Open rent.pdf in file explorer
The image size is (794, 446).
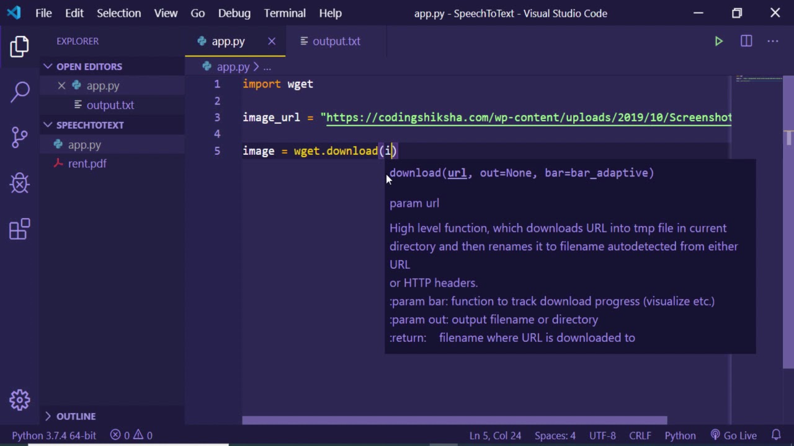point(87,164)
